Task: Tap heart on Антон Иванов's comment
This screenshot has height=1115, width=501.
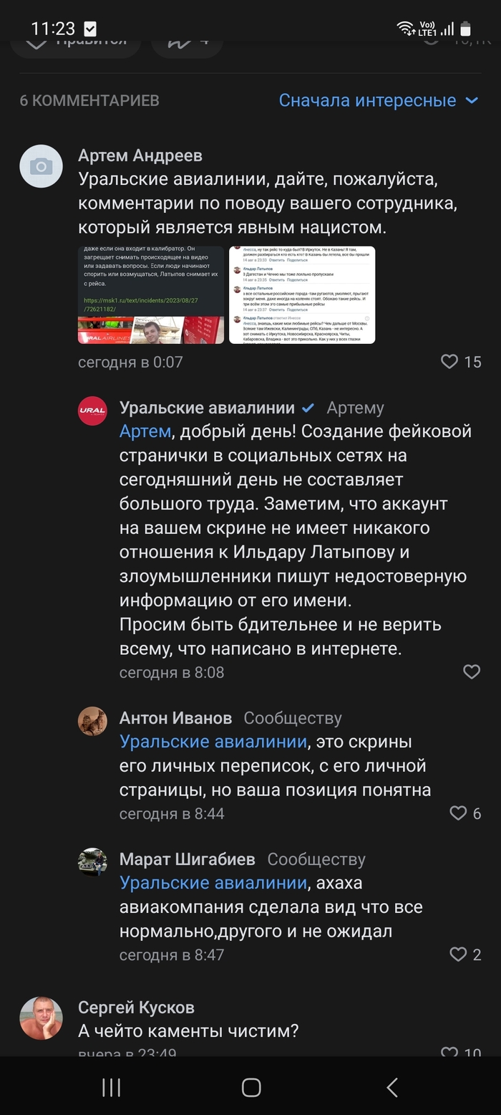Action: click(x=458, y=813)
